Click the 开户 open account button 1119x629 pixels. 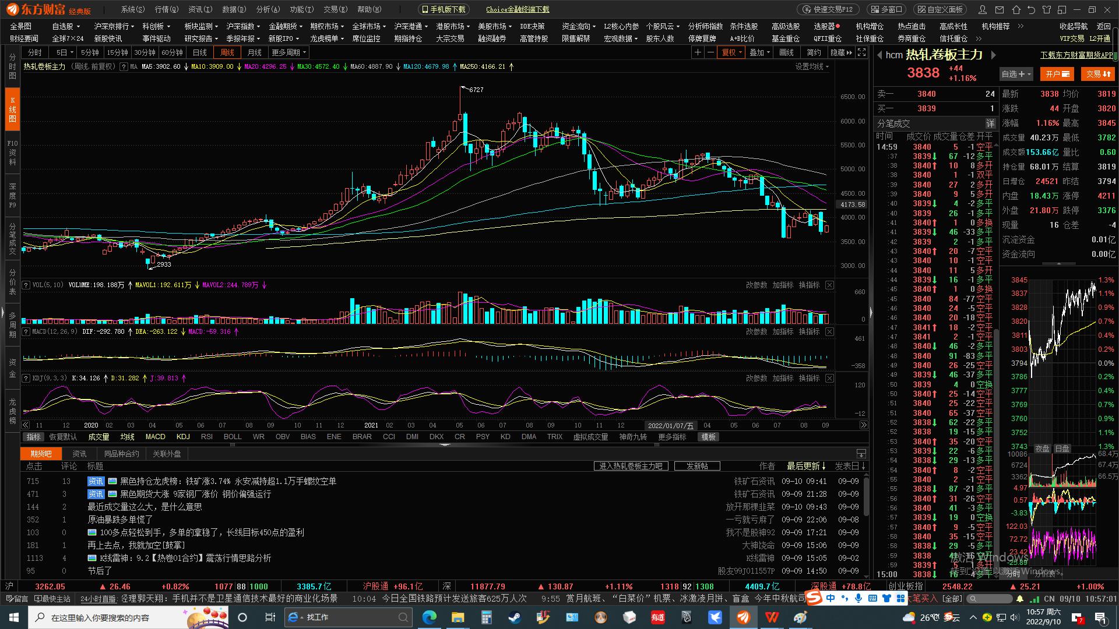click(x=1057, y=74)
